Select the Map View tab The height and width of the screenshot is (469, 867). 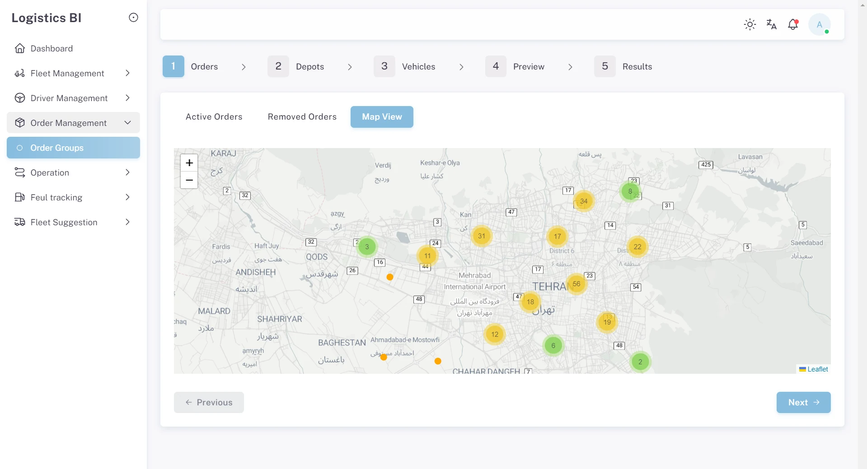tap(382, 117)
